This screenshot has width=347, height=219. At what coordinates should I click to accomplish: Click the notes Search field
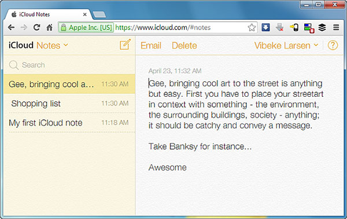(x=69, y=65)
